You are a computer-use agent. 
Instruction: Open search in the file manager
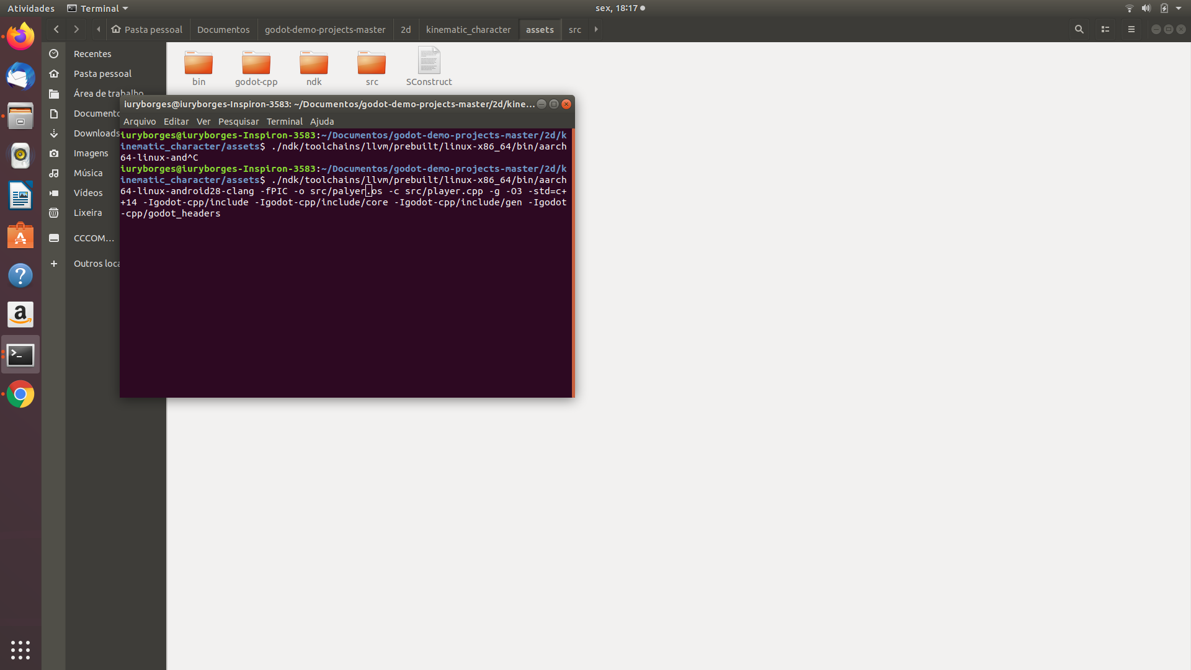(1079, 29)
